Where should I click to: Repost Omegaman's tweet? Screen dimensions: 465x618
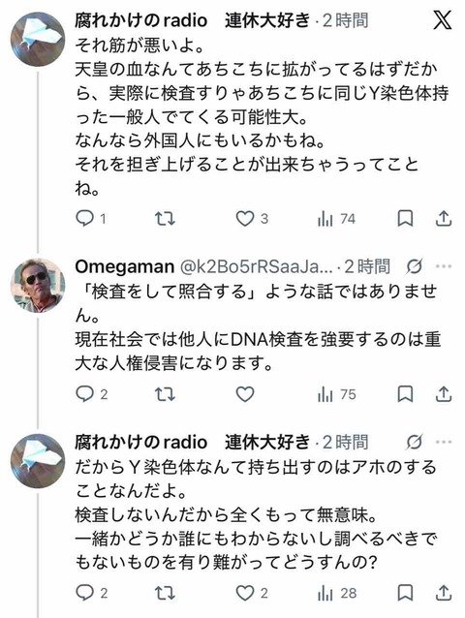(x=165, y=394)
